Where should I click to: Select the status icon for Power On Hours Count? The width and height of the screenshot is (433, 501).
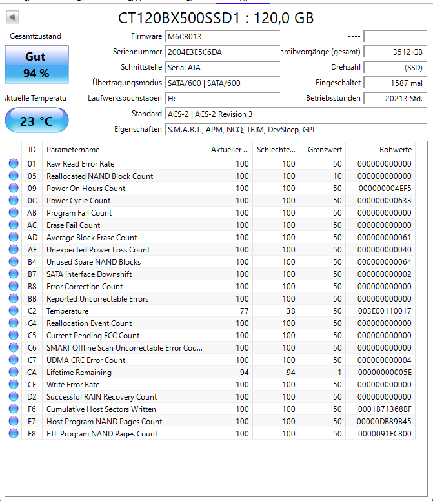pos(14,188)
